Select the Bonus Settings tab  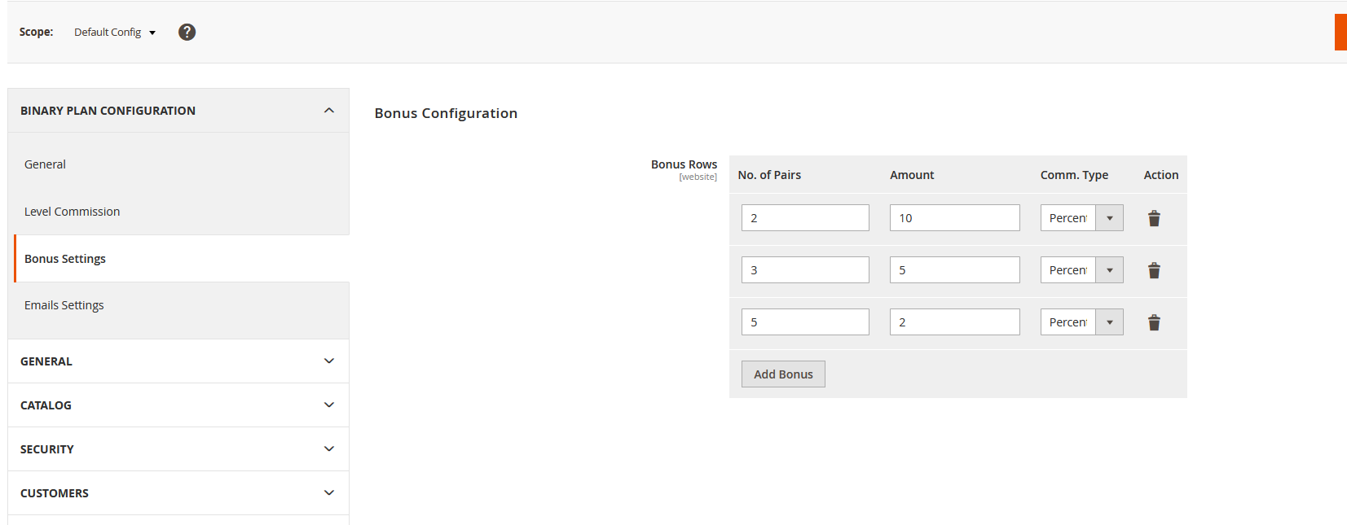pos(65,259)
